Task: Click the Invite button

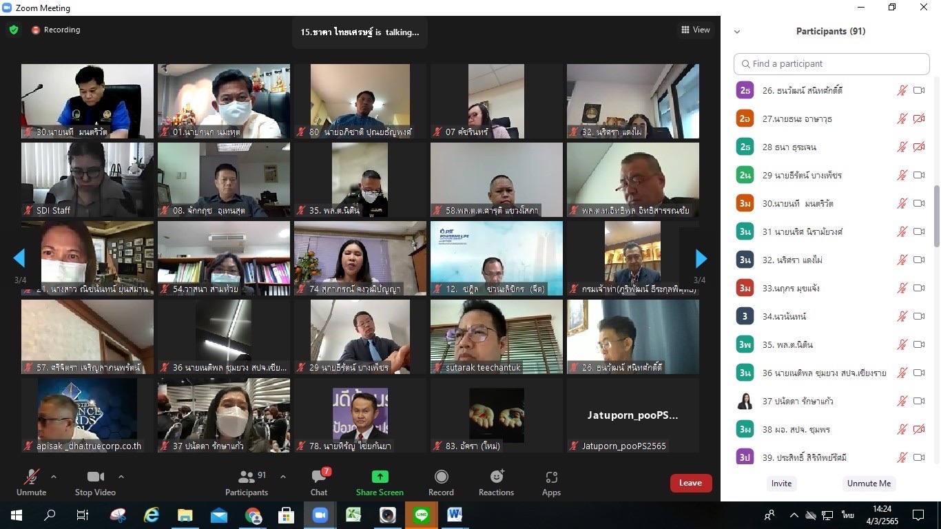Action: (781, 484)
